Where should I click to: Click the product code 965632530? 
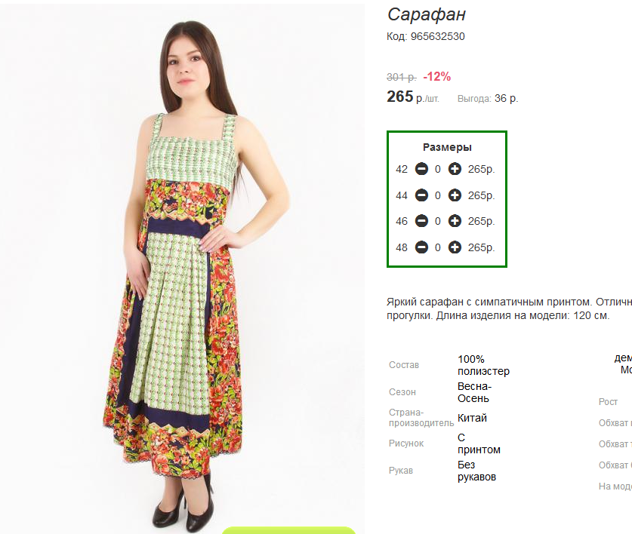[x=438, y=37]
